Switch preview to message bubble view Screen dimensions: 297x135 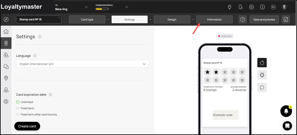(262, 88)
